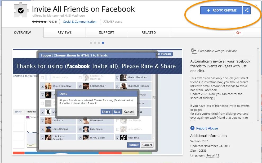Screen dimensions: 262x163
Task: Open the Reviews tab
Action: point(64,32)
